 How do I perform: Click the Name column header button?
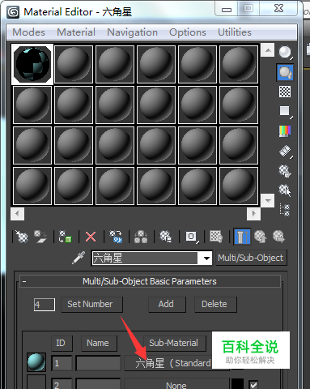click(99, 343)
